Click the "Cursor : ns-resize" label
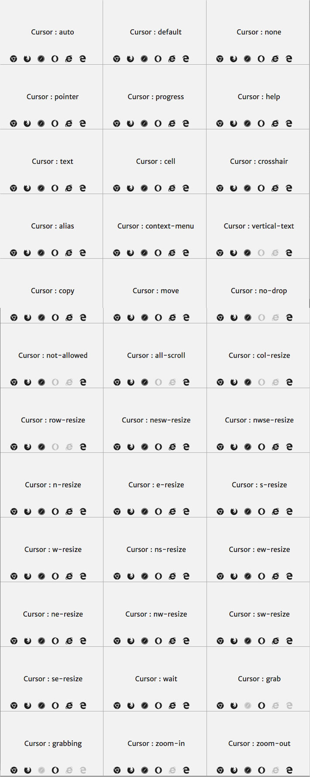 pos(156,549)
